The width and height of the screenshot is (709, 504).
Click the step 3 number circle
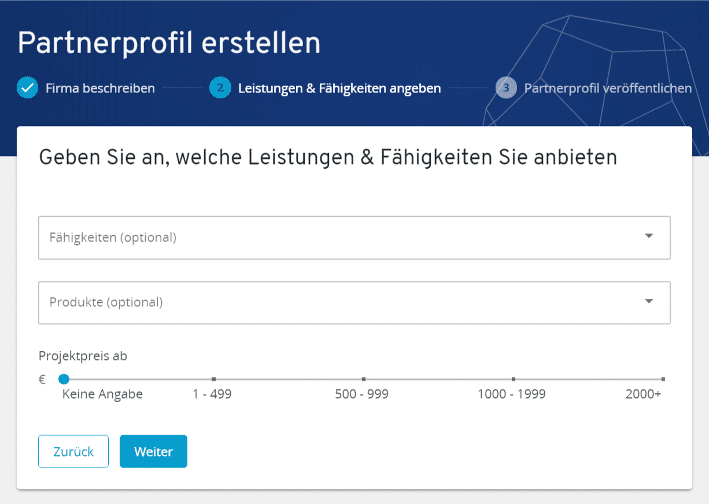pos(506,88)
